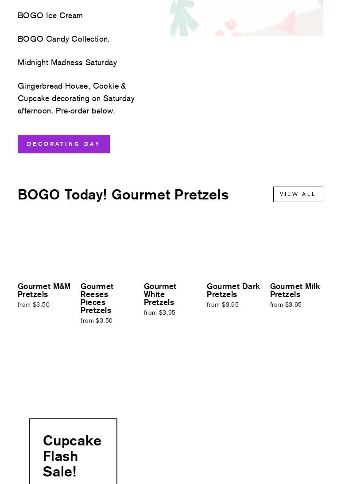This screenshot has height=484, width=341.
Task: Open Gourmet Dark Pretzels product link
Action: click(x=233, y=290)
